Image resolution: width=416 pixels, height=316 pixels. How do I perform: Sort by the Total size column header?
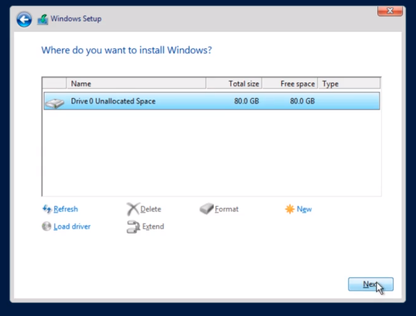point(234,84)
